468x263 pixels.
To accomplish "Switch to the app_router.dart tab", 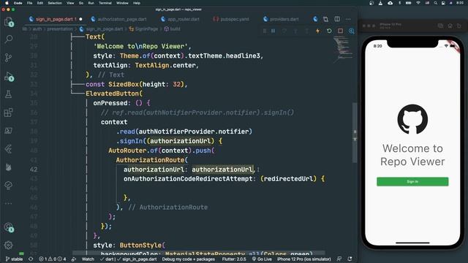I will click(x=180, y=19).
